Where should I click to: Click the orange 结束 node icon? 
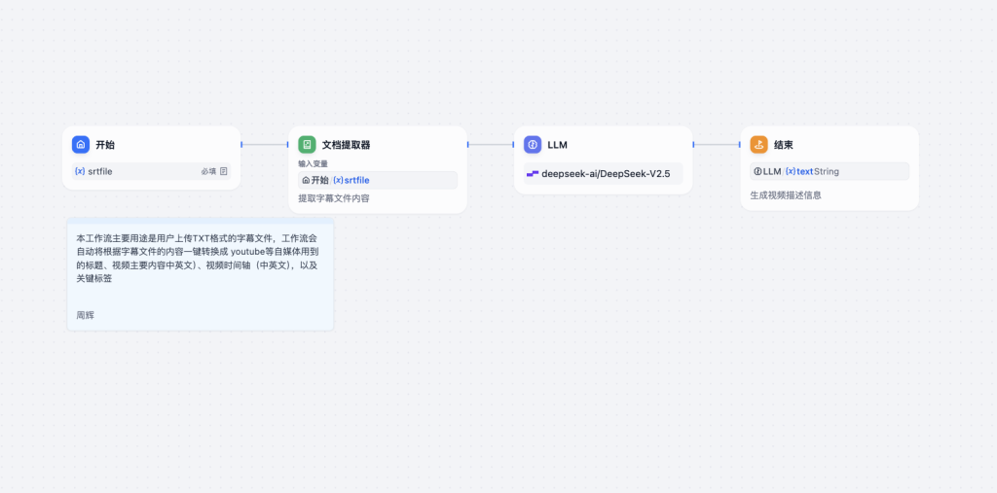(x=758, y=145)
